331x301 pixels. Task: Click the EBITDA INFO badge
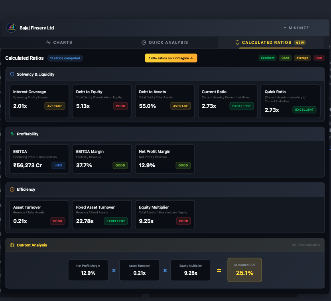click(x=58, y=165)
